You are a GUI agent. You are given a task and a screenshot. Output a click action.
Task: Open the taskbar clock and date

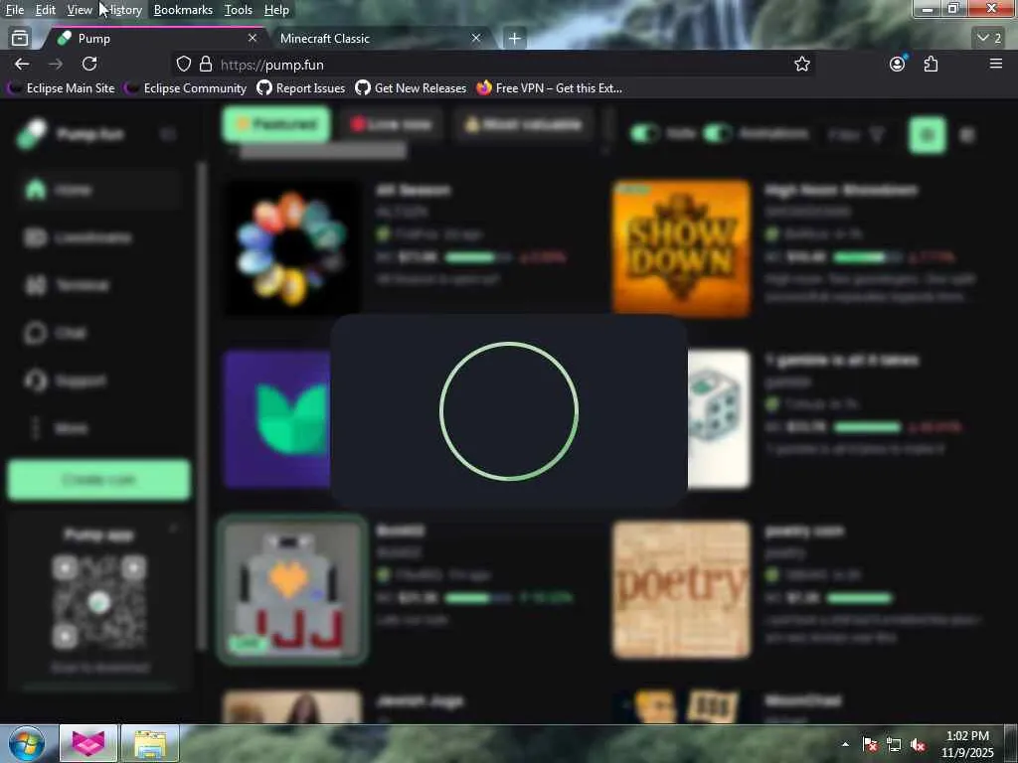967,744
